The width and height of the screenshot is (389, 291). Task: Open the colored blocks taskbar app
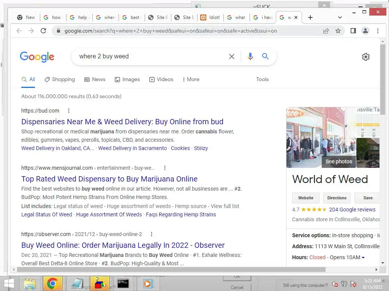pyautogui.click(x=100, y=283)
